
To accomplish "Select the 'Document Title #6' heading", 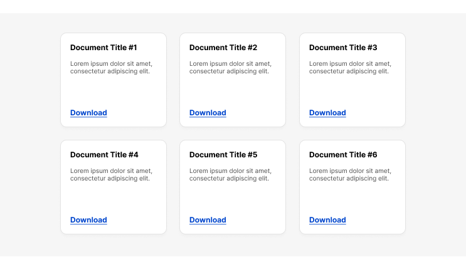I will pos(343,155).
